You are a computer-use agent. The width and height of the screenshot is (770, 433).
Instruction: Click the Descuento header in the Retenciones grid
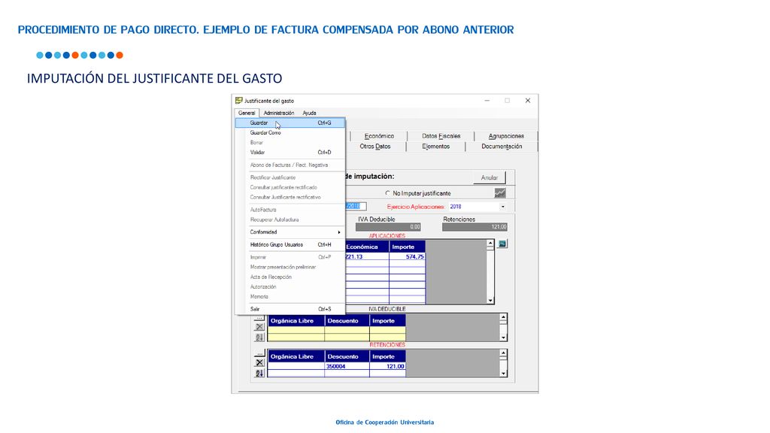pyautogui.click(x=347, y=357)
